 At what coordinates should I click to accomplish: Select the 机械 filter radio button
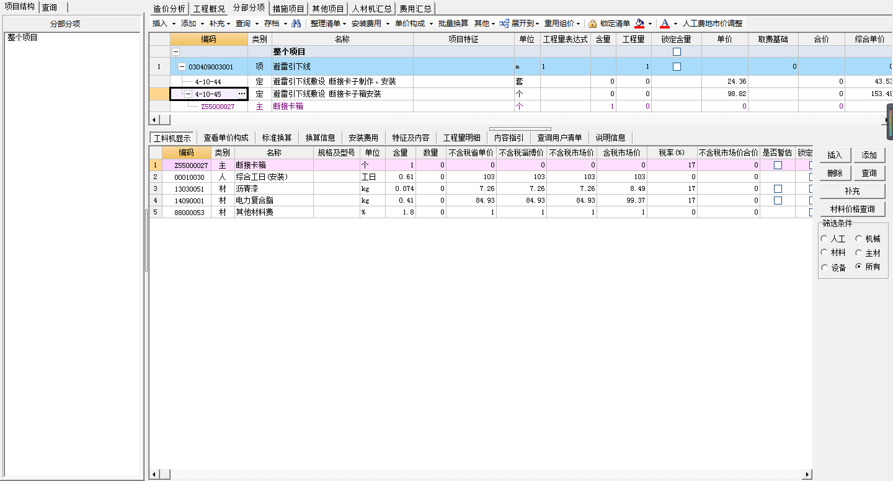coord(859,239)
